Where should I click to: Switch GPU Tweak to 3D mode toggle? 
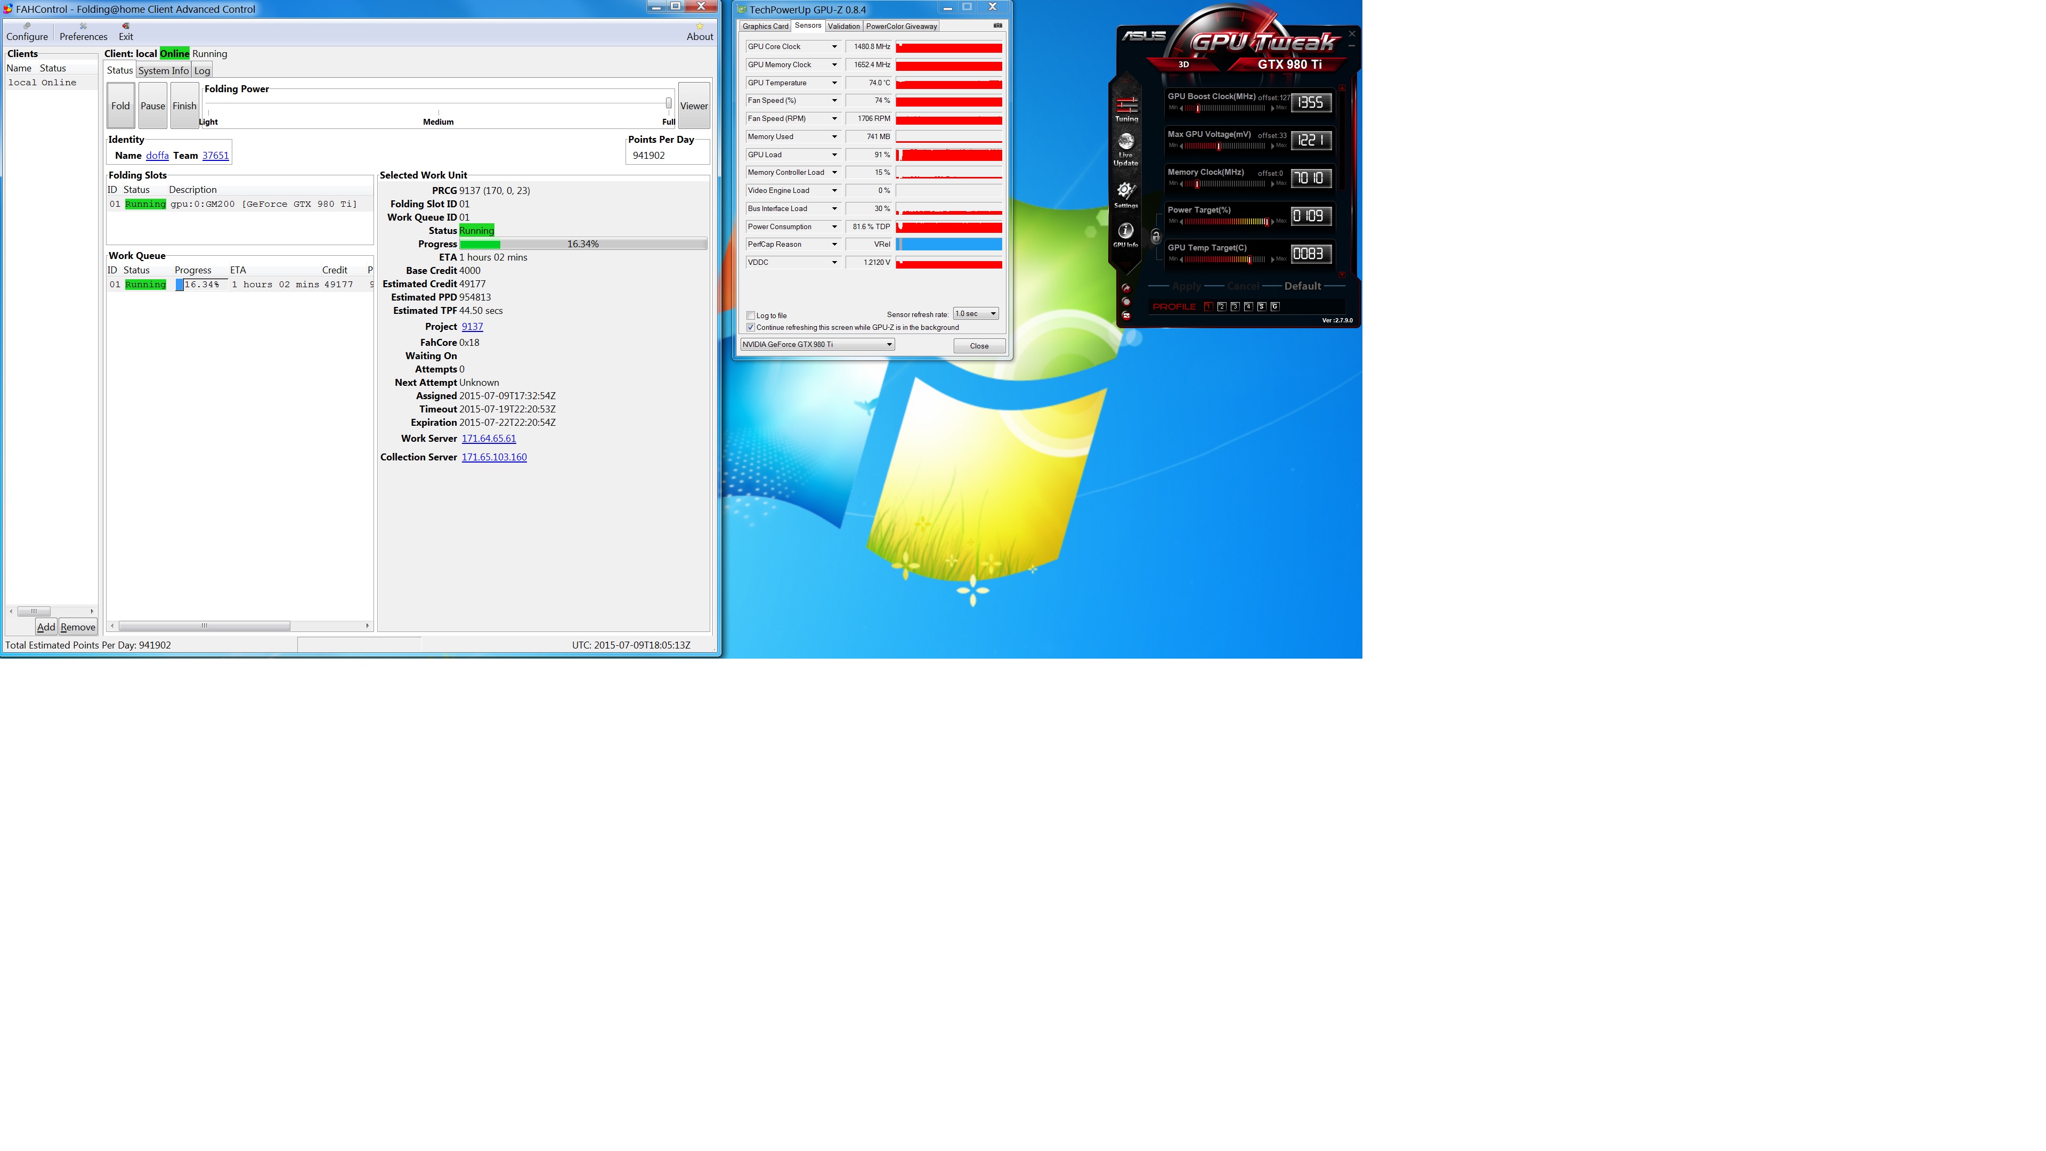point(1183,64)
